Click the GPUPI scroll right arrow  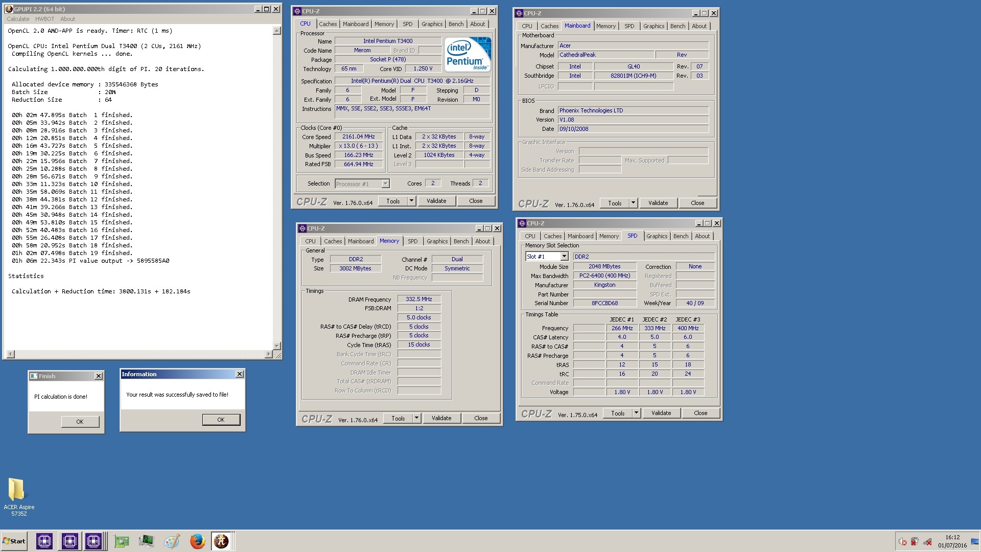click(269, 354)
